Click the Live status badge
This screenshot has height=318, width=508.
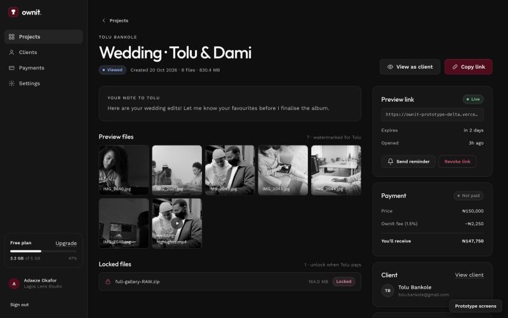473,99
